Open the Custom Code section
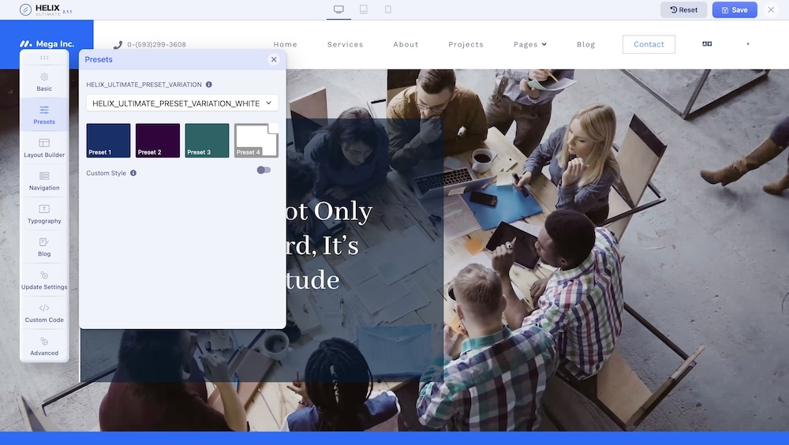 (x=44, y=312)
